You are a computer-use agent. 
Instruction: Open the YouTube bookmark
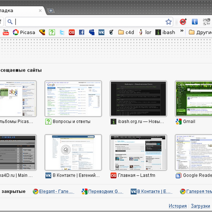pyautogui.click(x=6, y=32)
